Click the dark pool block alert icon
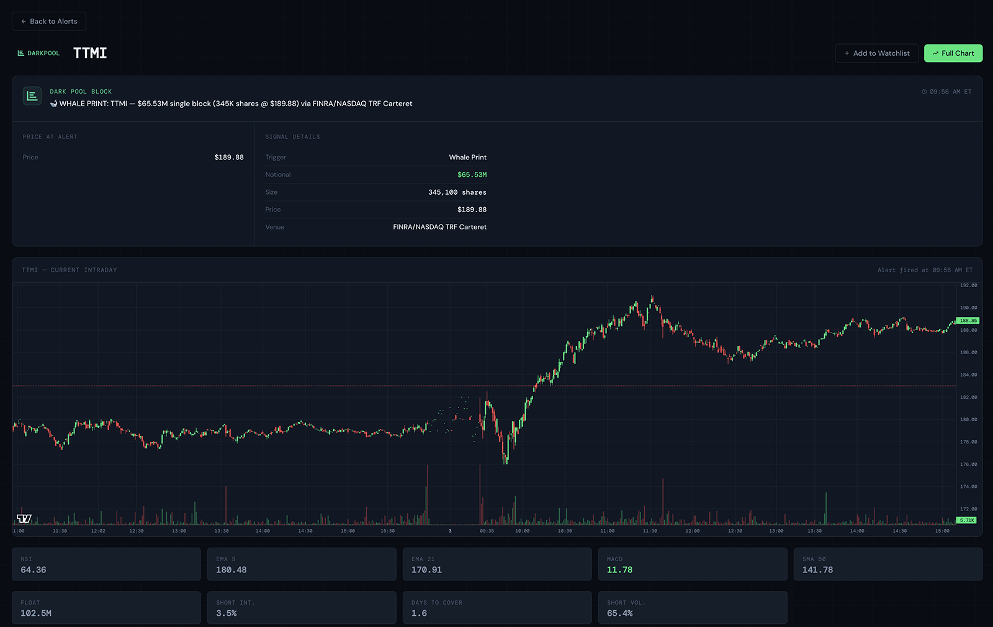993x627 pixels. [x=32, y=96]
